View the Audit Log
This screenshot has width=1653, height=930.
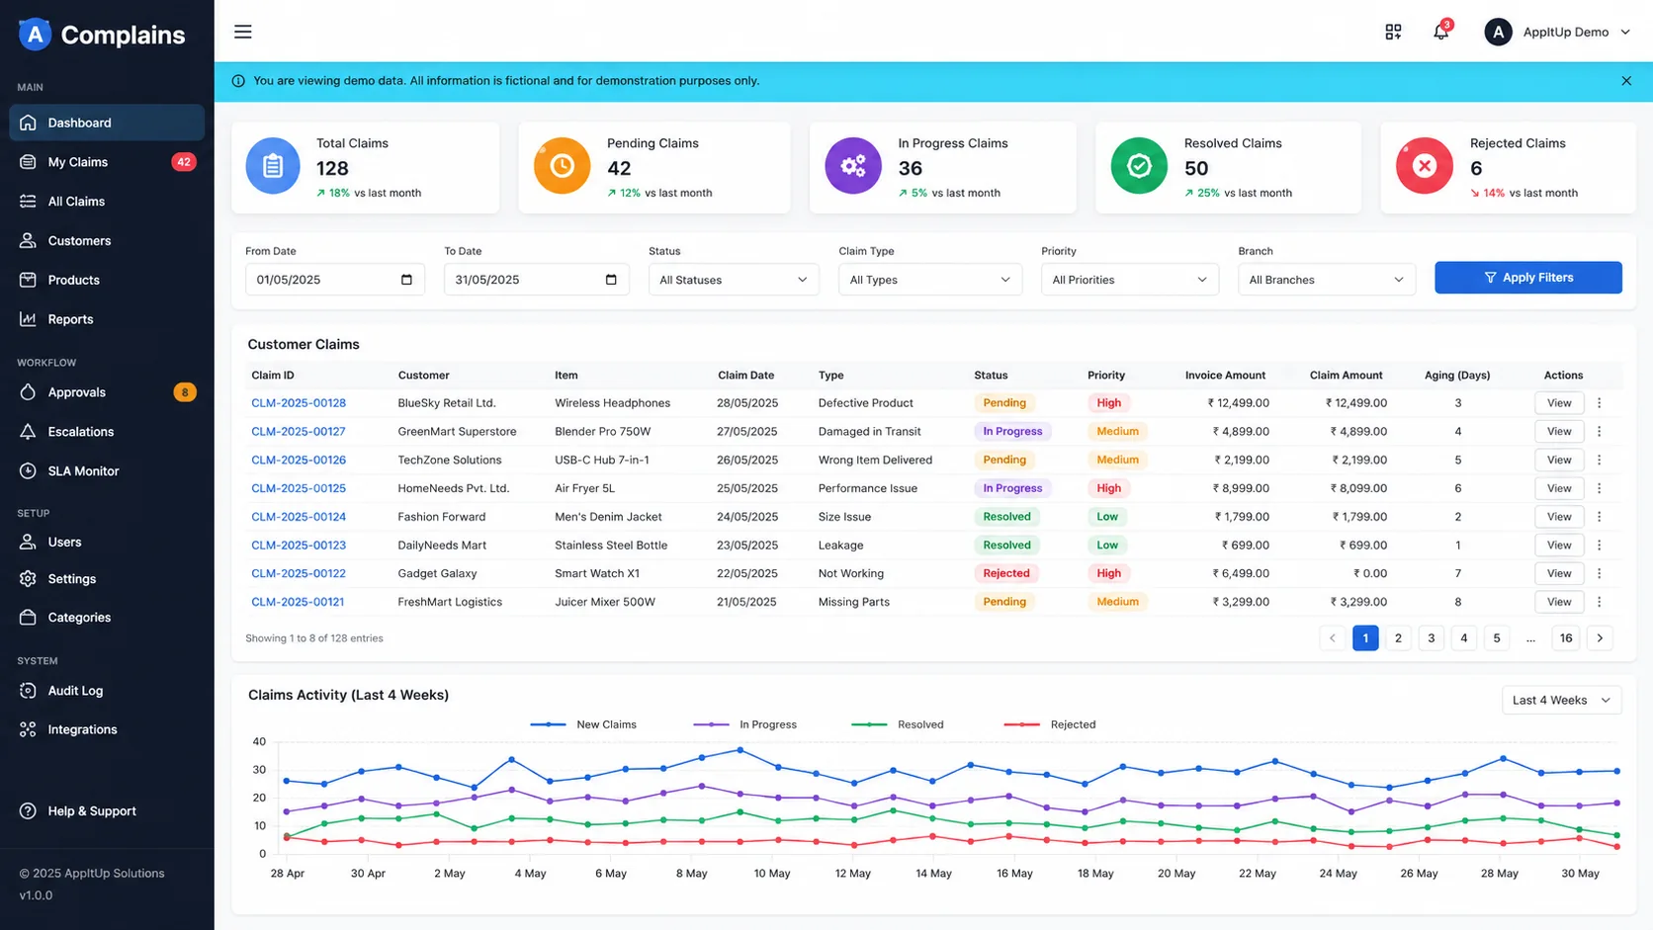coord(107,691)
